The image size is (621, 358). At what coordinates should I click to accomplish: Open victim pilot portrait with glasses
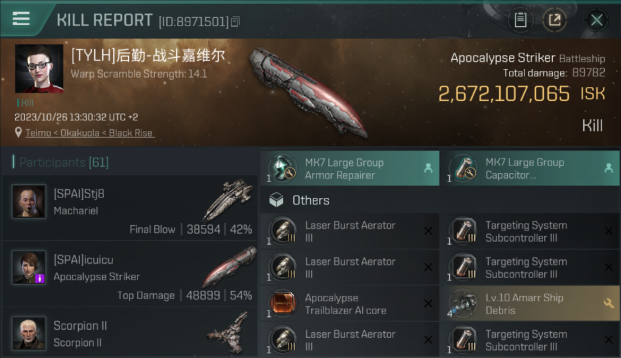coord(39,69)
